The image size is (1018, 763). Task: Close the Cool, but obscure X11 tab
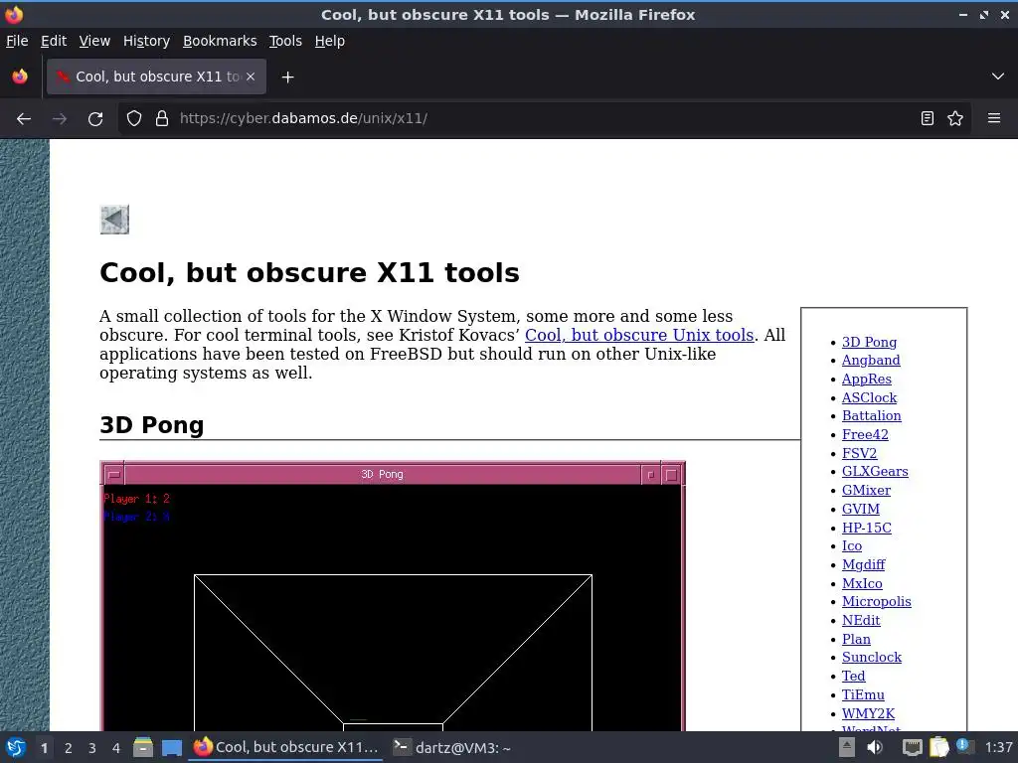251,76
